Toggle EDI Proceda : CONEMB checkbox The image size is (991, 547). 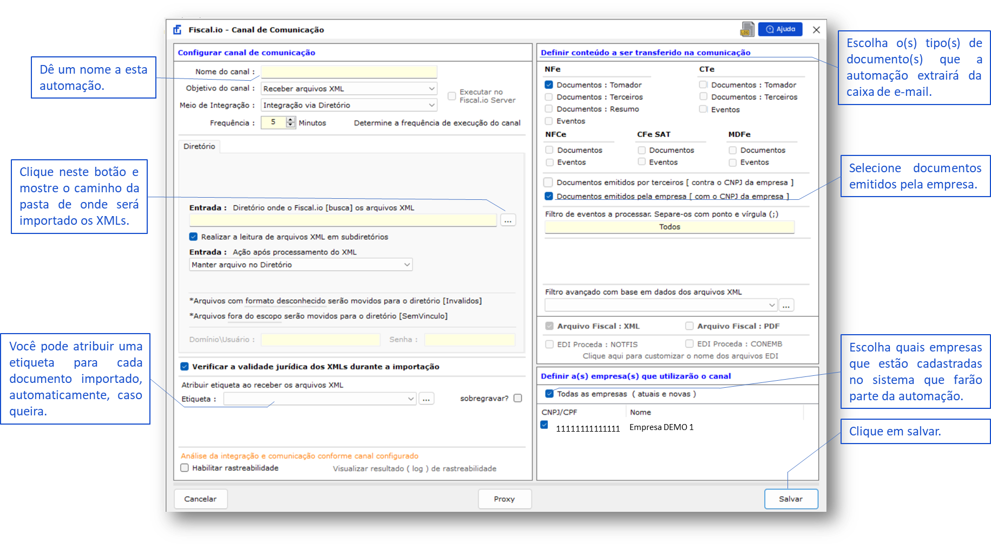point(690,343)
